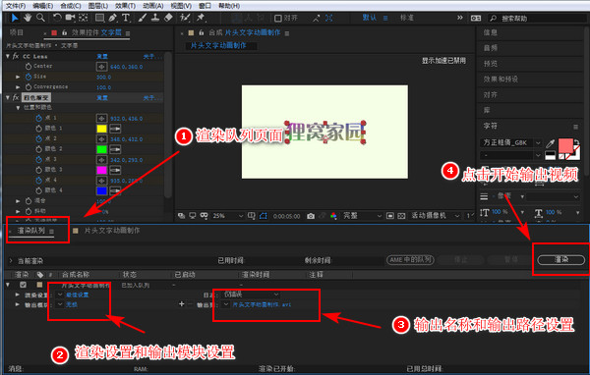Toggle the 点 1 stopwatch
The width and height of the screenshot is (590, 375).
point(38,118)
